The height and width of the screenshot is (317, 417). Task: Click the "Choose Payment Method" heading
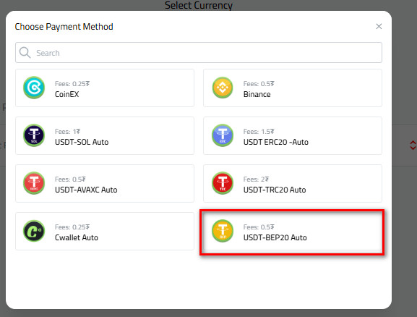(64, 27)
